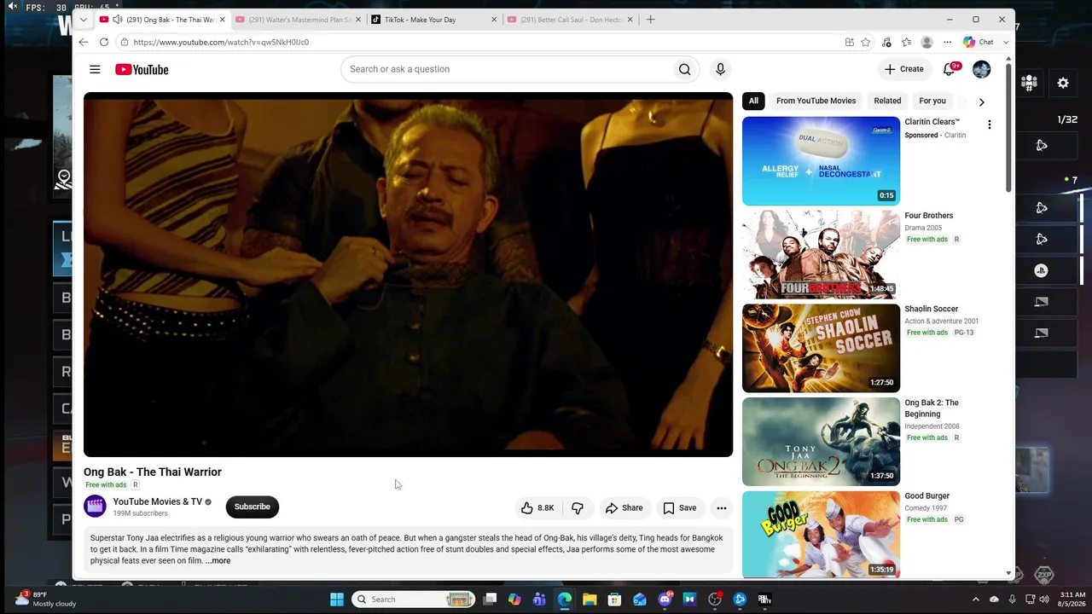Open Microsoft Store from the taskbar

tap(614, 600)
